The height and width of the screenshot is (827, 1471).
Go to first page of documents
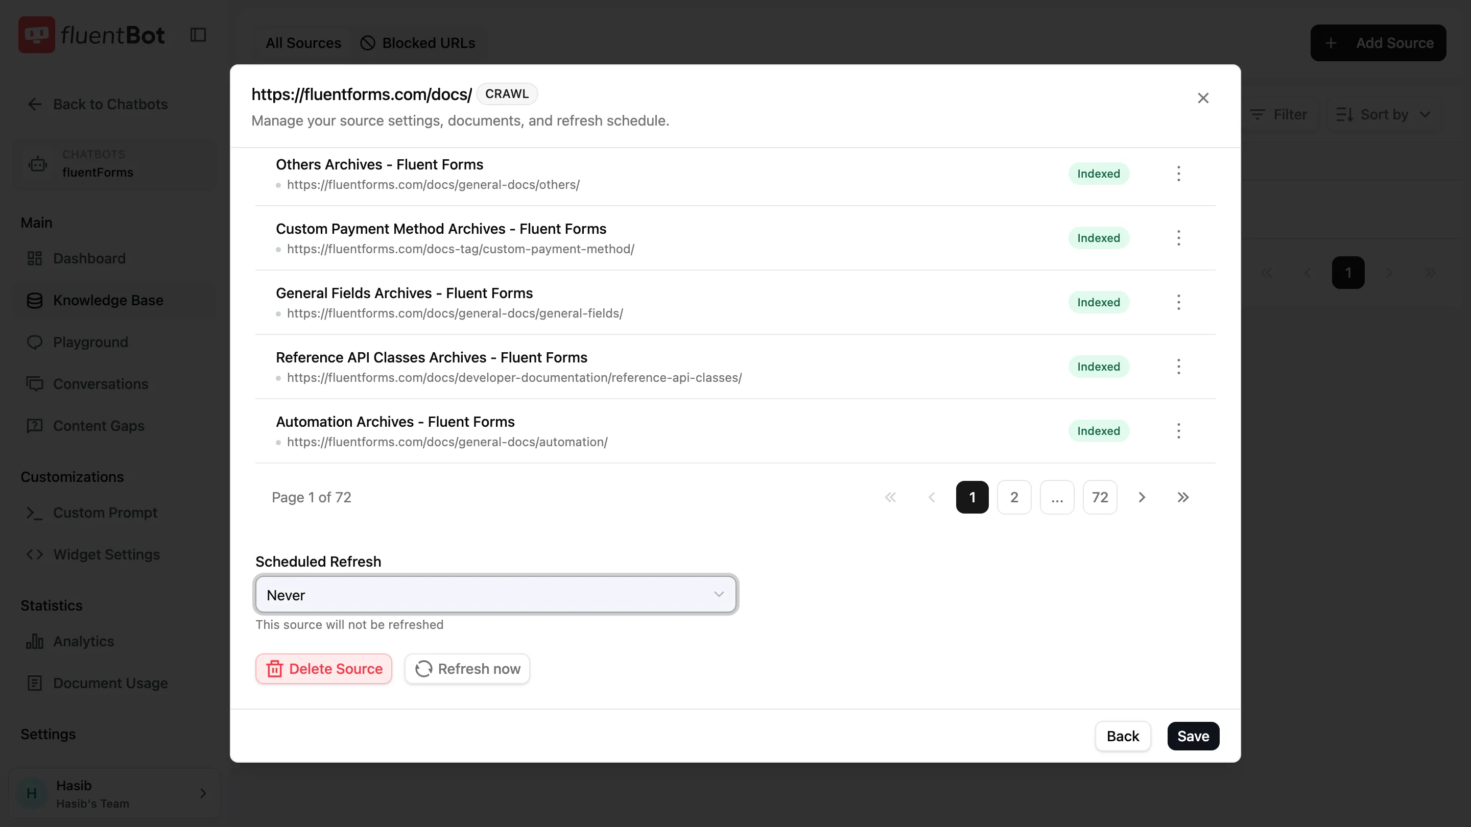(x=890, y=497)
